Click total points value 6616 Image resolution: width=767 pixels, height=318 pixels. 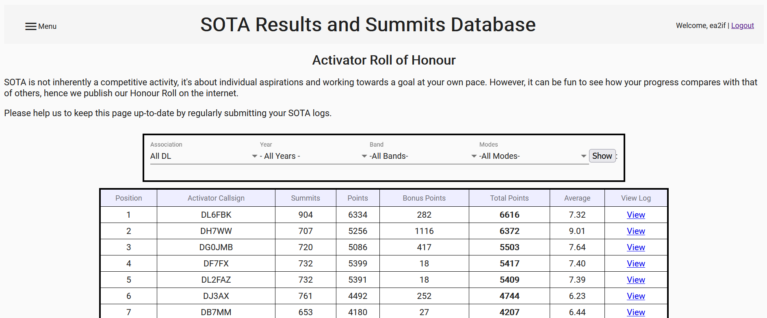click(x=509, y=215)
